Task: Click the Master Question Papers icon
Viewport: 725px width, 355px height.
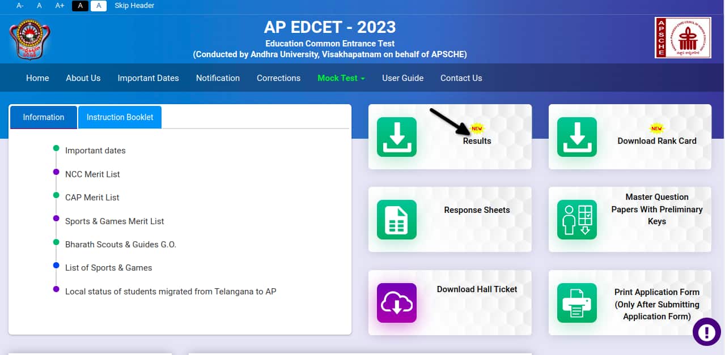Action: pyautogui.click(x=577, y=220)
